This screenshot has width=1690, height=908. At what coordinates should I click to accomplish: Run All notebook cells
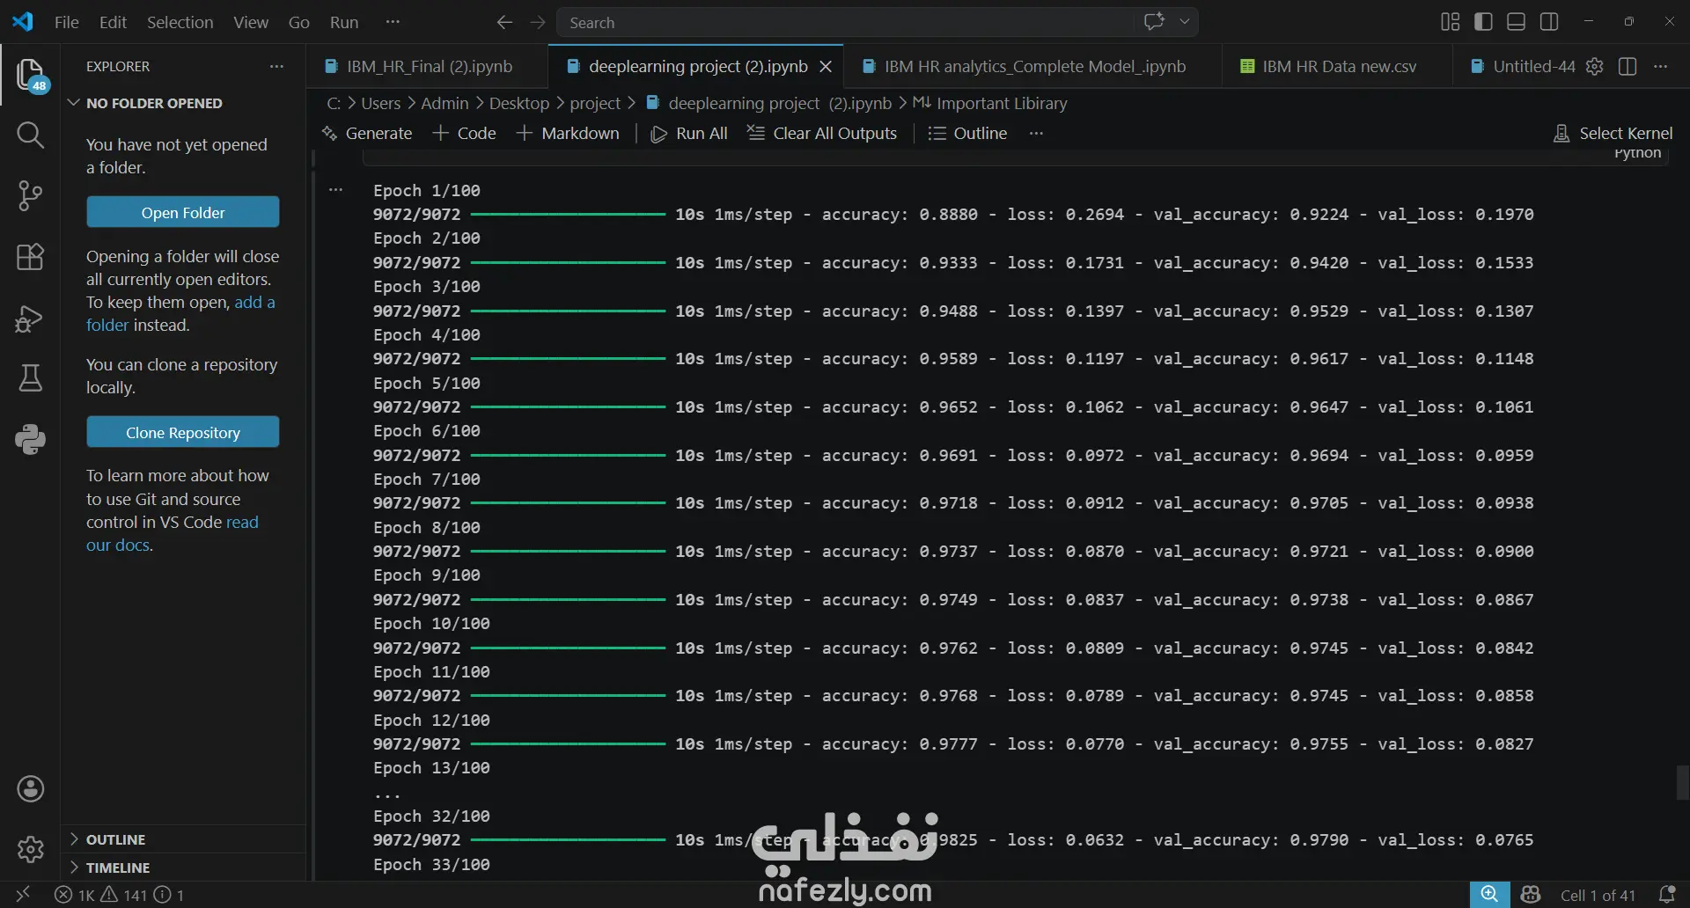[689, 133]
